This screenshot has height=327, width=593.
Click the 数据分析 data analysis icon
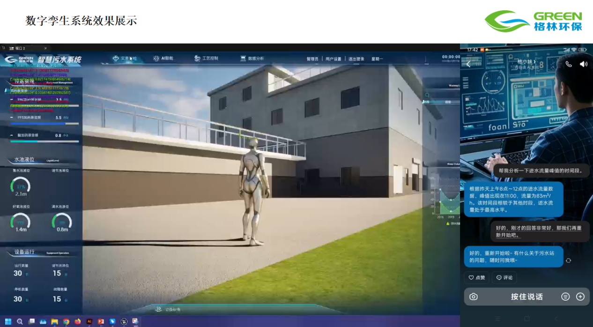click(x=243, y=59)
